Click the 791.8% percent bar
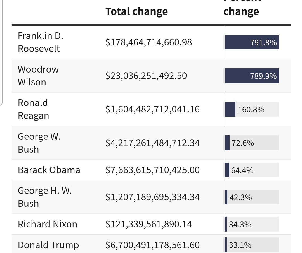The image size is (302, 253). click(252, 42)
